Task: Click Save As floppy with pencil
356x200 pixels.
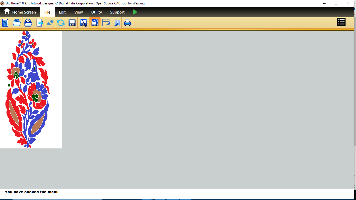Action: pos(83,23)
